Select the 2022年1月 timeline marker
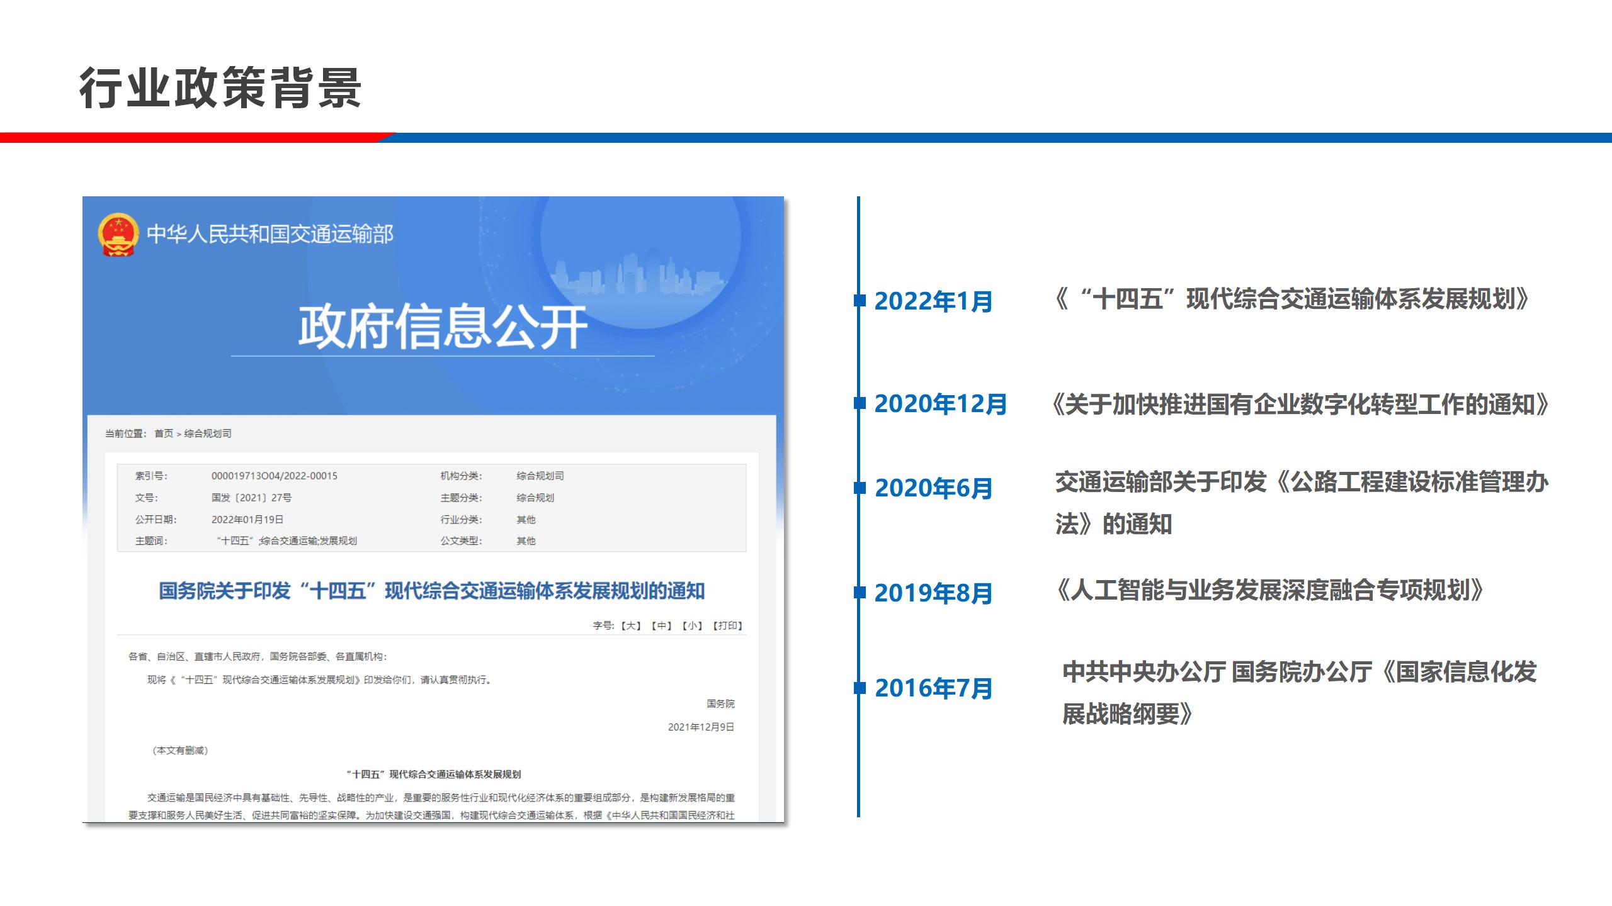Image resolution: width=1612 pixels, height=906 pixels. point(860,301)
